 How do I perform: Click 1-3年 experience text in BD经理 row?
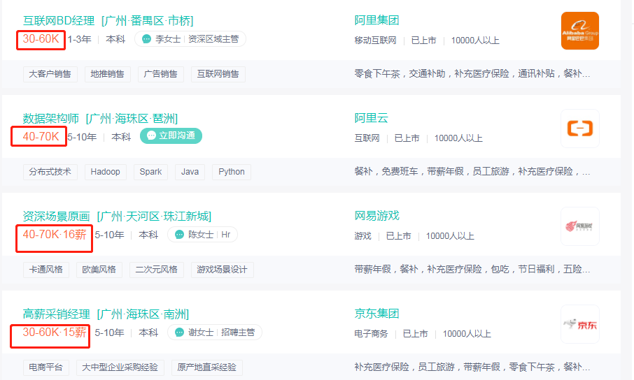(x=79, y=39)
